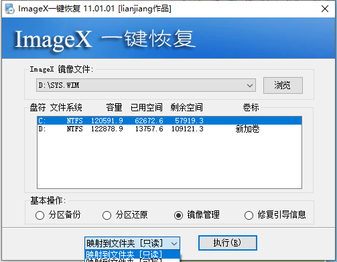
Task: Choose the 分区备份 radio option
Action: click(x=58, y=215)
